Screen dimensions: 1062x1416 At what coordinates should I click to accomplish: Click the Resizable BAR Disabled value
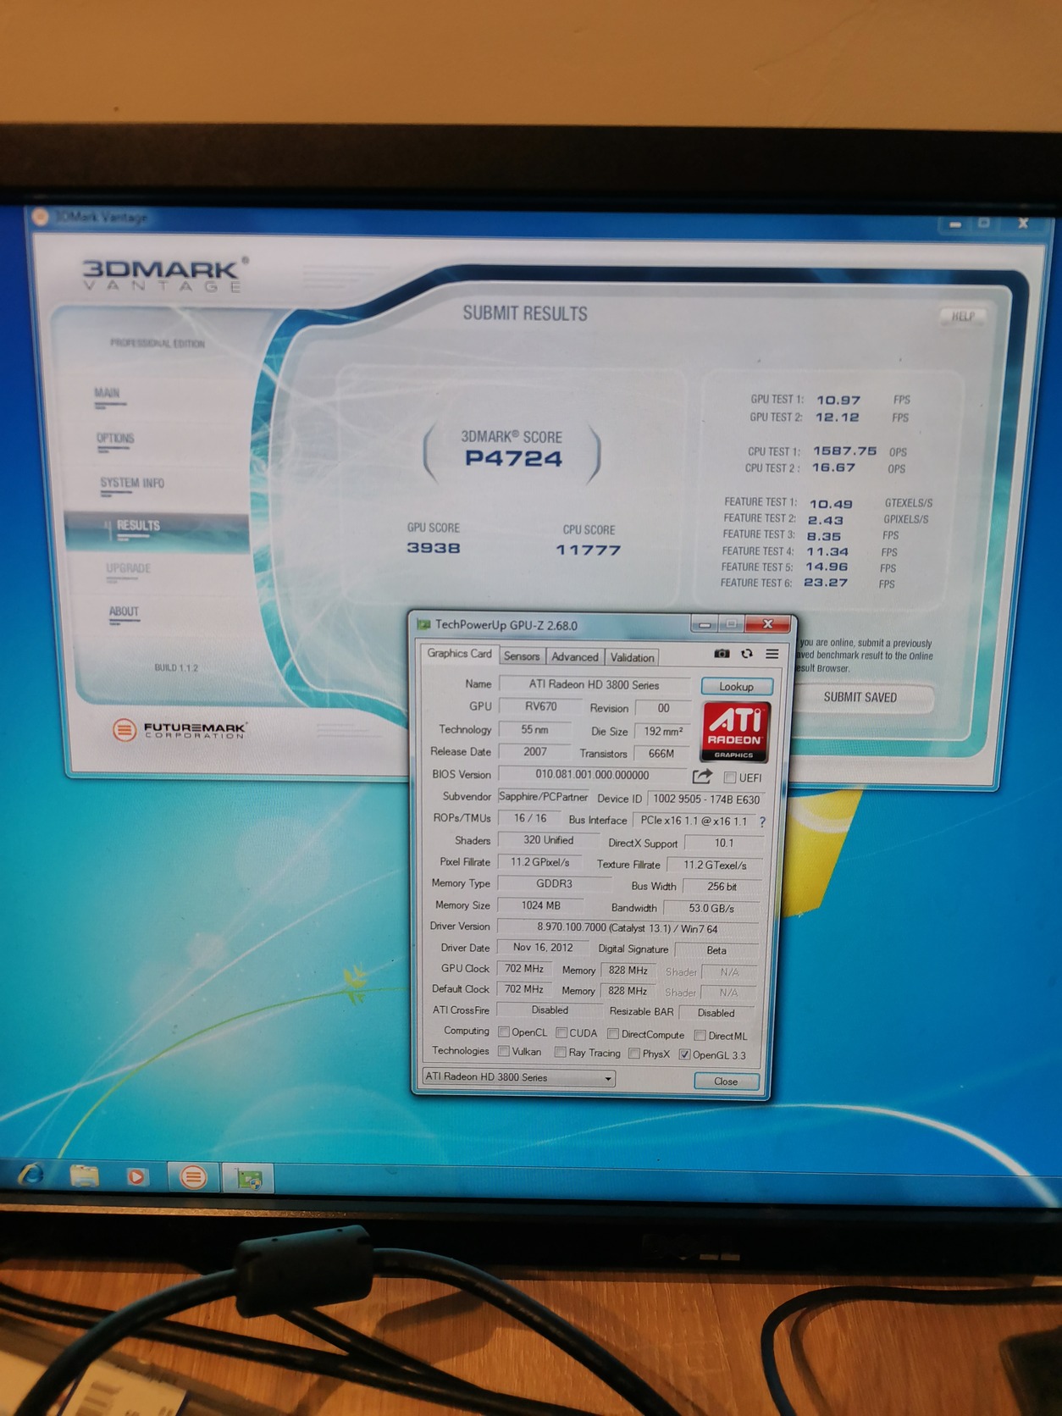click(x=716, y=1013)
